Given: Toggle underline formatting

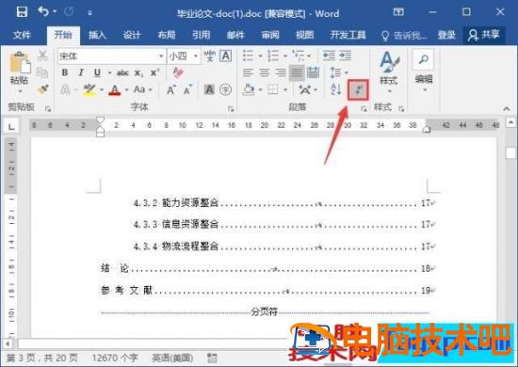Looking at the screenshot, I should [x=97, y=72].
